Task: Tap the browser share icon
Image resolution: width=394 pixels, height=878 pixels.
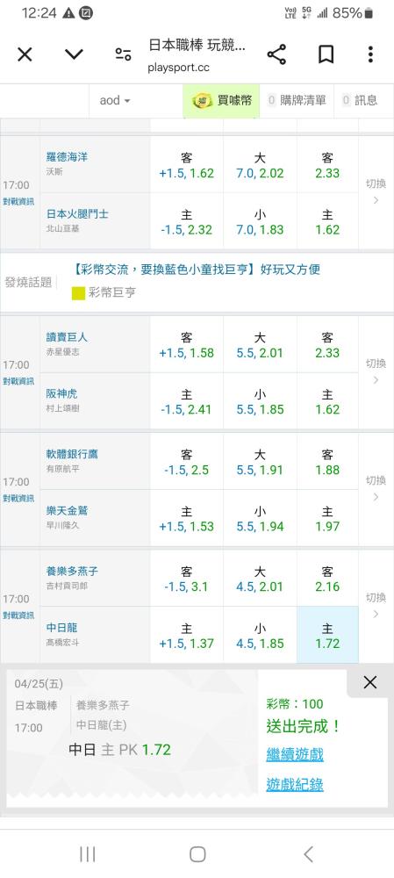Action: click(276, 54)
